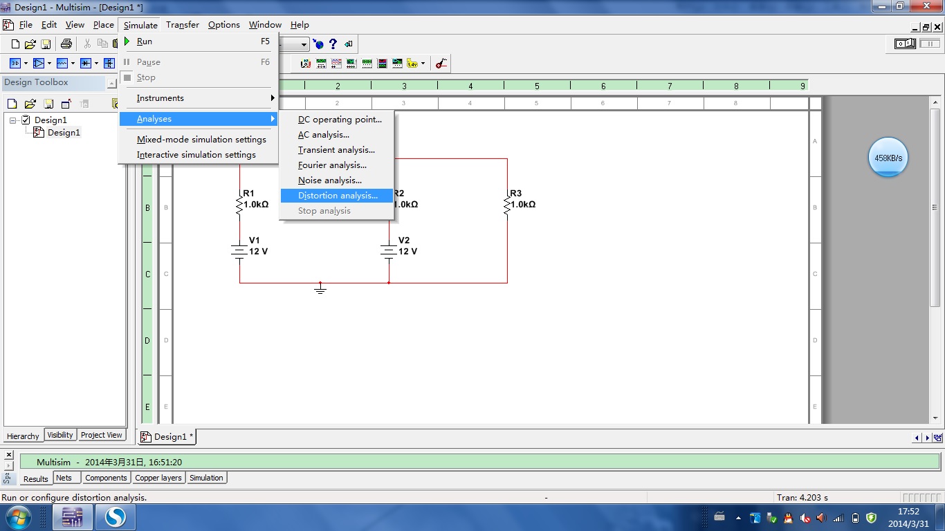The width and height of the screenshot is (945, 531).
Task: Click the volume icon in system tray
Action: (821, 518)
